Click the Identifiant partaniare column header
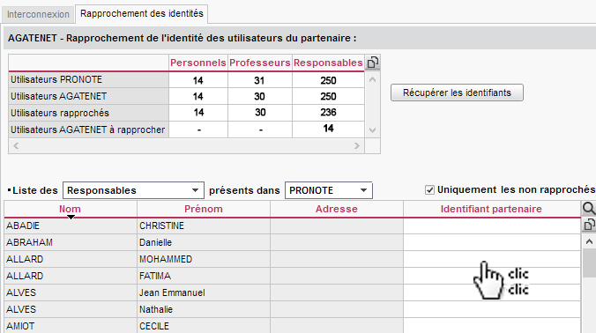Screen dimensions: 596x333 [x=491, y=209]
